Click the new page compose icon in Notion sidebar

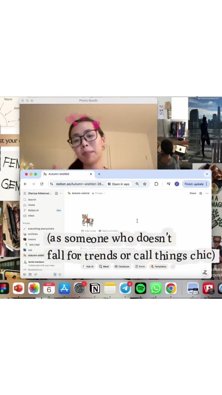tap(56, 193)
